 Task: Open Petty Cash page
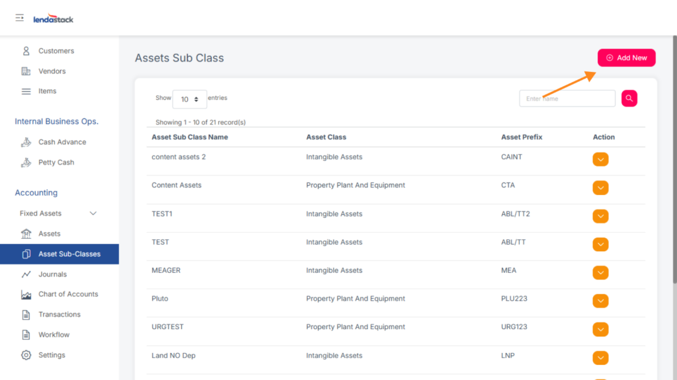tap(56, 163)
